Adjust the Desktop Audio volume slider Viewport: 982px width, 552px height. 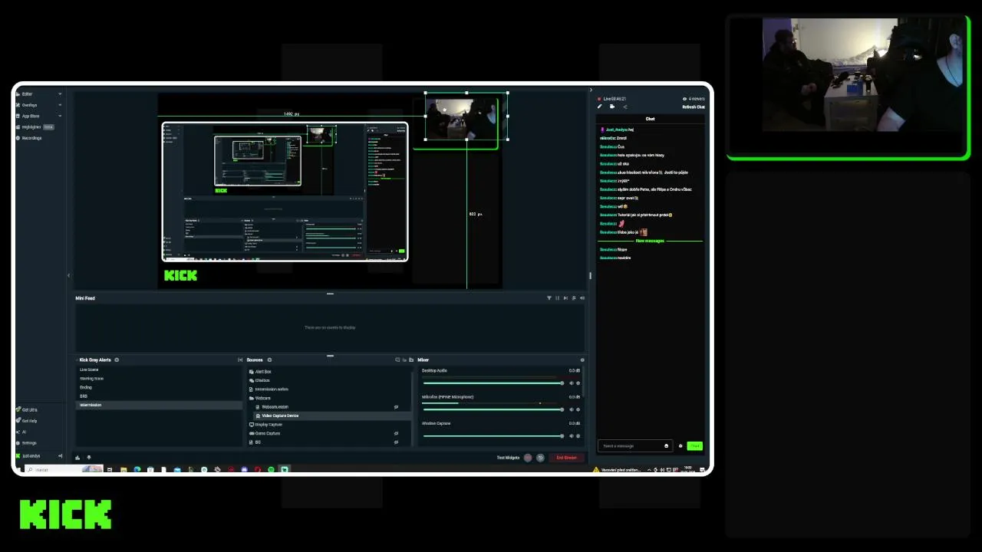(493, 383)
